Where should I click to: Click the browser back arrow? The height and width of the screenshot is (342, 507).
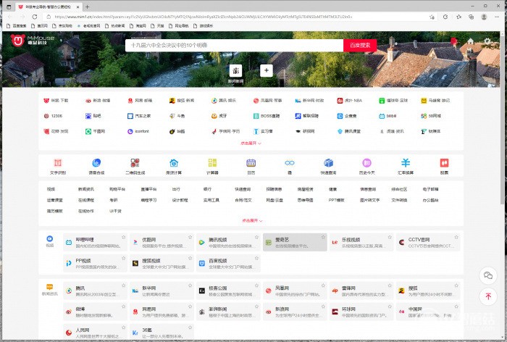tap(9, 17)
